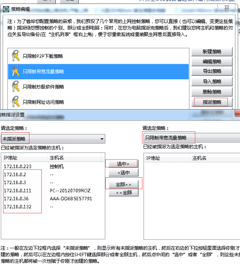
Task: Click the 删除策略 button
Action: point(212,92)
